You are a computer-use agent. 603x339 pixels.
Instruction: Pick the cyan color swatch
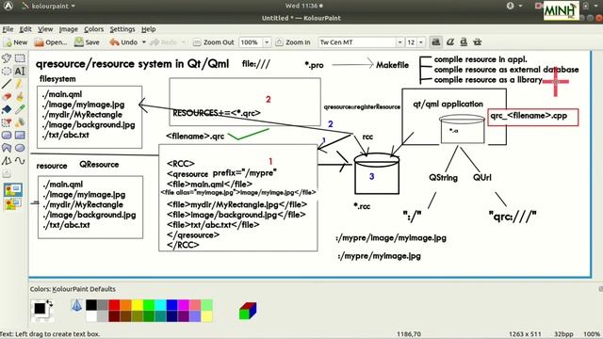click(x=160, y=305)
